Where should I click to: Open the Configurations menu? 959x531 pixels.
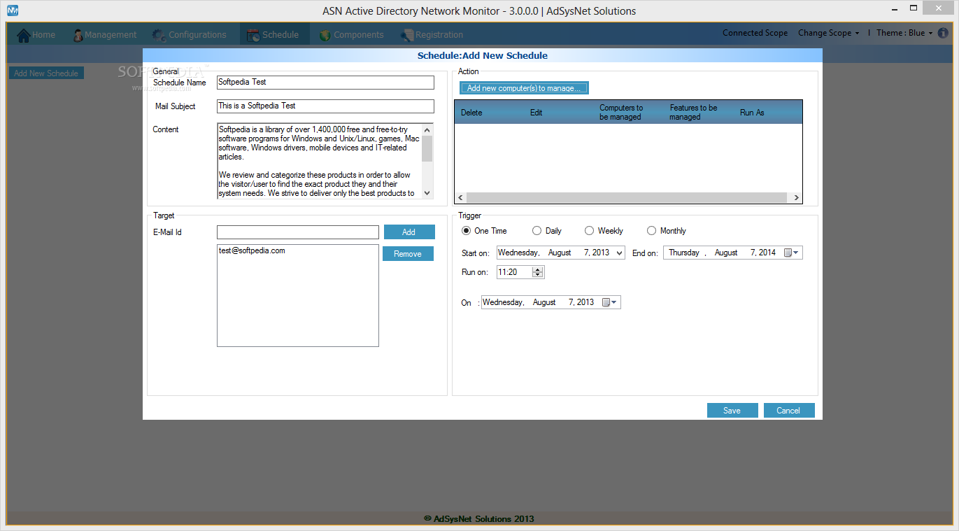tap(190, 35)
